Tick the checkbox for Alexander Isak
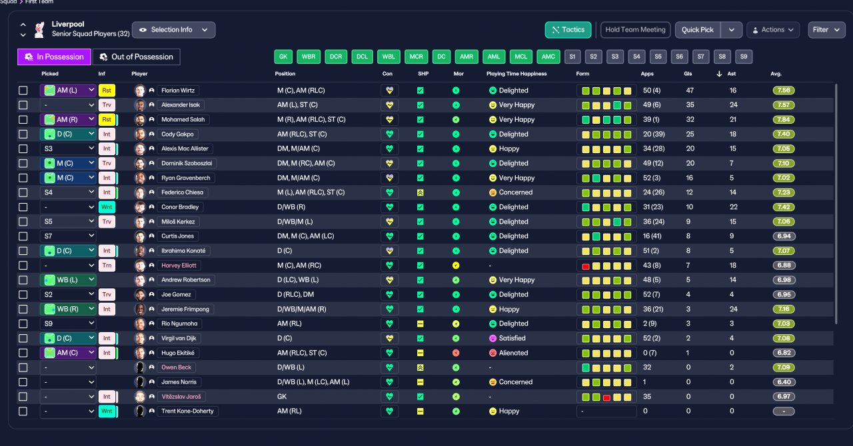This screenshot has width=853, height=446. click(x=23, y=105)
